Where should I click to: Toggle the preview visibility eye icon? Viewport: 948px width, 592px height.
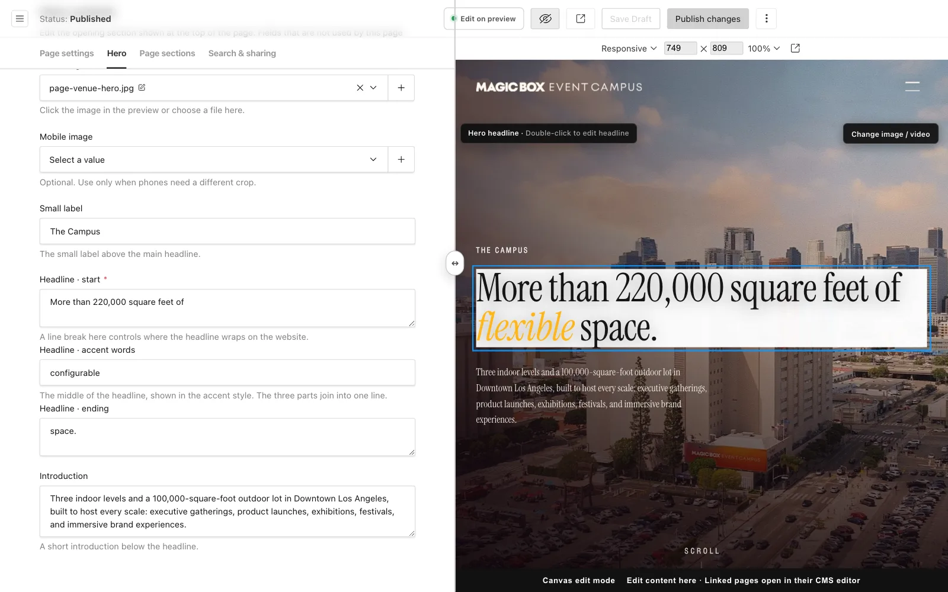coord(545,19)
